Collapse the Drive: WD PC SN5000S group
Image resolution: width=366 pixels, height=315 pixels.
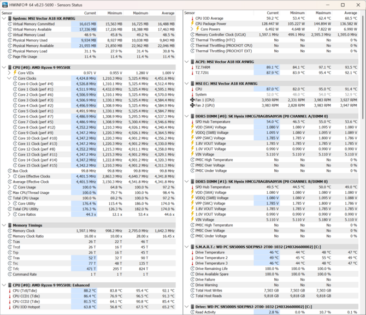click(x=186, y=307)
